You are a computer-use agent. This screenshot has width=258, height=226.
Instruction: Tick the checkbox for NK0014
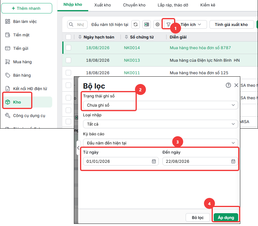coord(68,48)
